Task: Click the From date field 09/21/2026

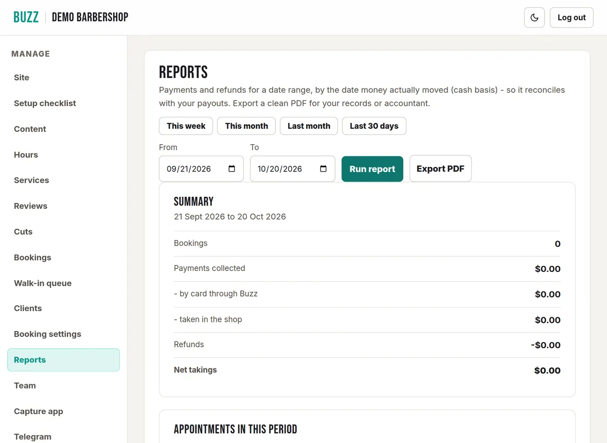Action: [x=201, y=168]
